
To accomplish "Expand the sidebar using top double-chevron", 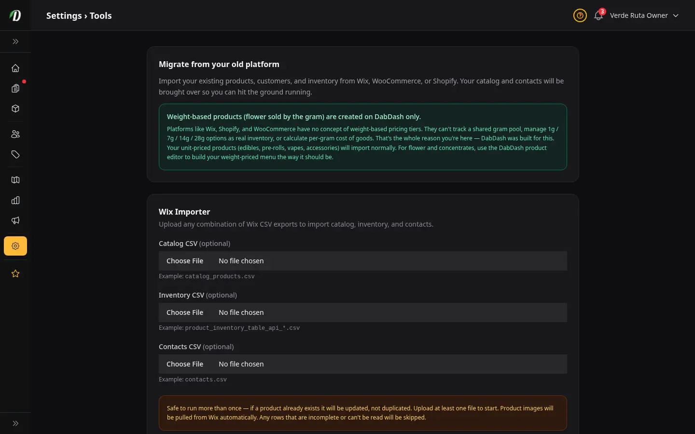I will pos(15,41).
